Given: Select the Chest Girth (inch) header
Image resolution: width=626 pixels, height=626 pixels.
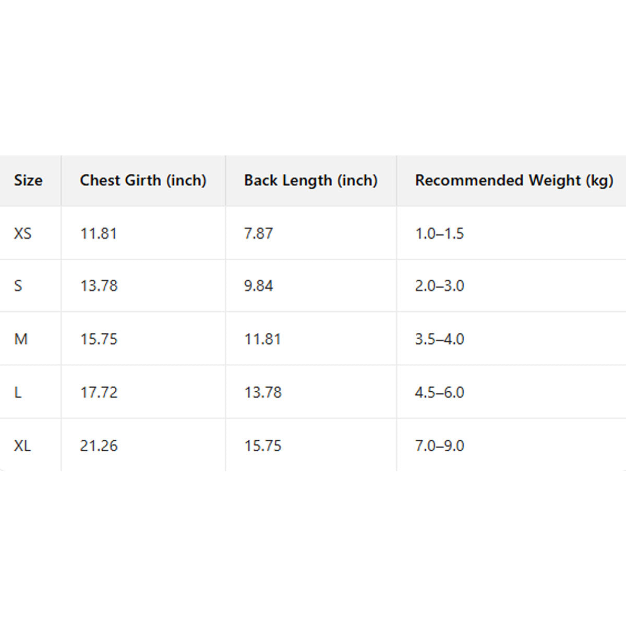Looking at the screenshot, I should click(143, 180).
